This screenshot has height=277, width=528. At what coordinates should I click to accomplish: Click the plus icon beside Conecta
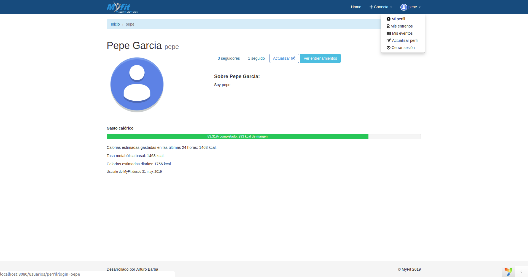click(371, 7)
